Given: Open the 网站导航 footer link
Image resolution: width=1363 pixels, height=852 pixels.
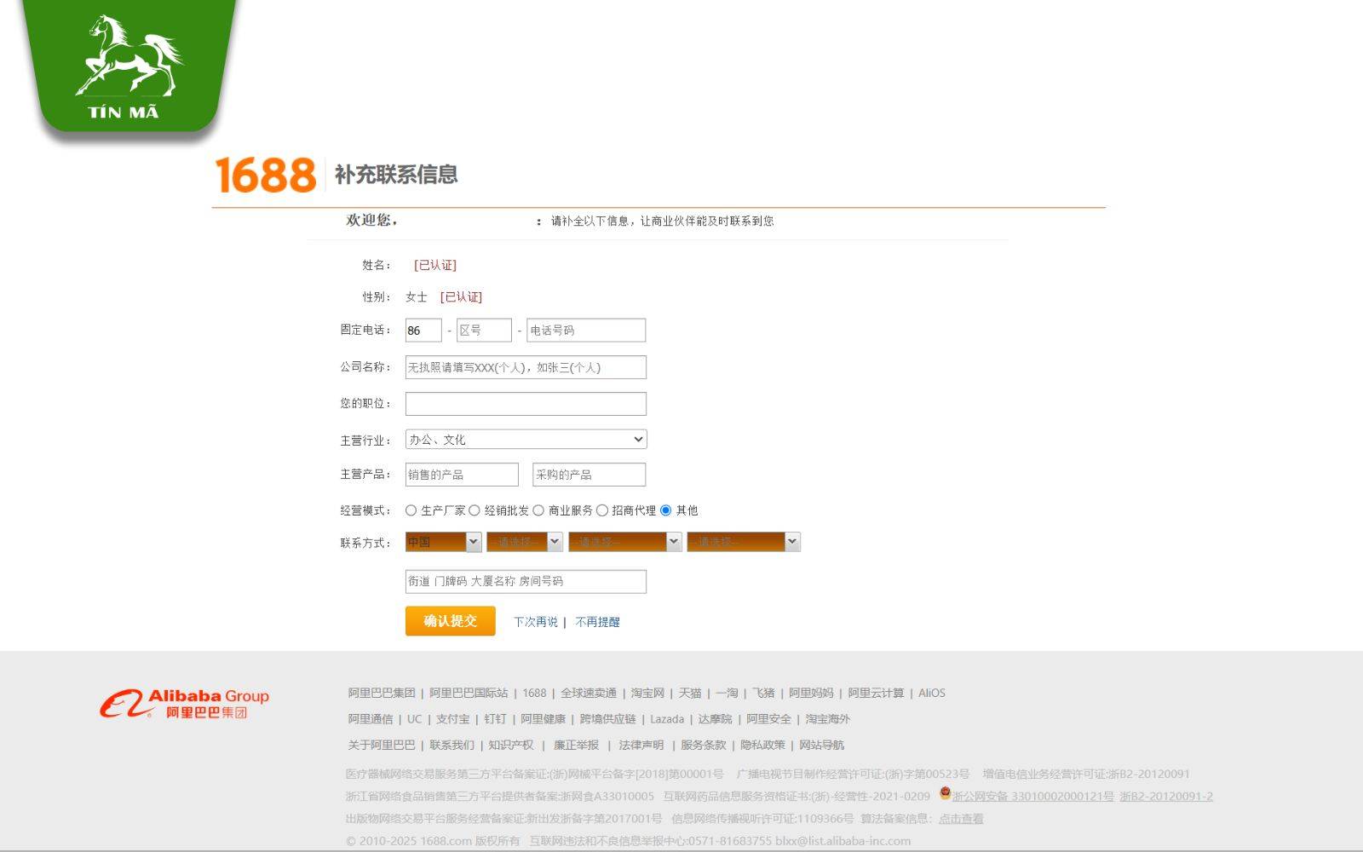Looking at the screenshot, I should tap(821, 745).
